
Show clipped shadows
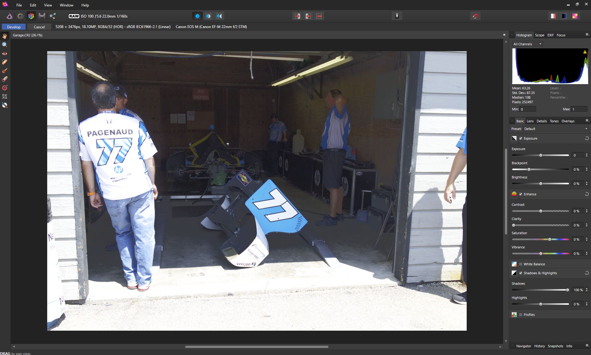click(x=564, y=16)
